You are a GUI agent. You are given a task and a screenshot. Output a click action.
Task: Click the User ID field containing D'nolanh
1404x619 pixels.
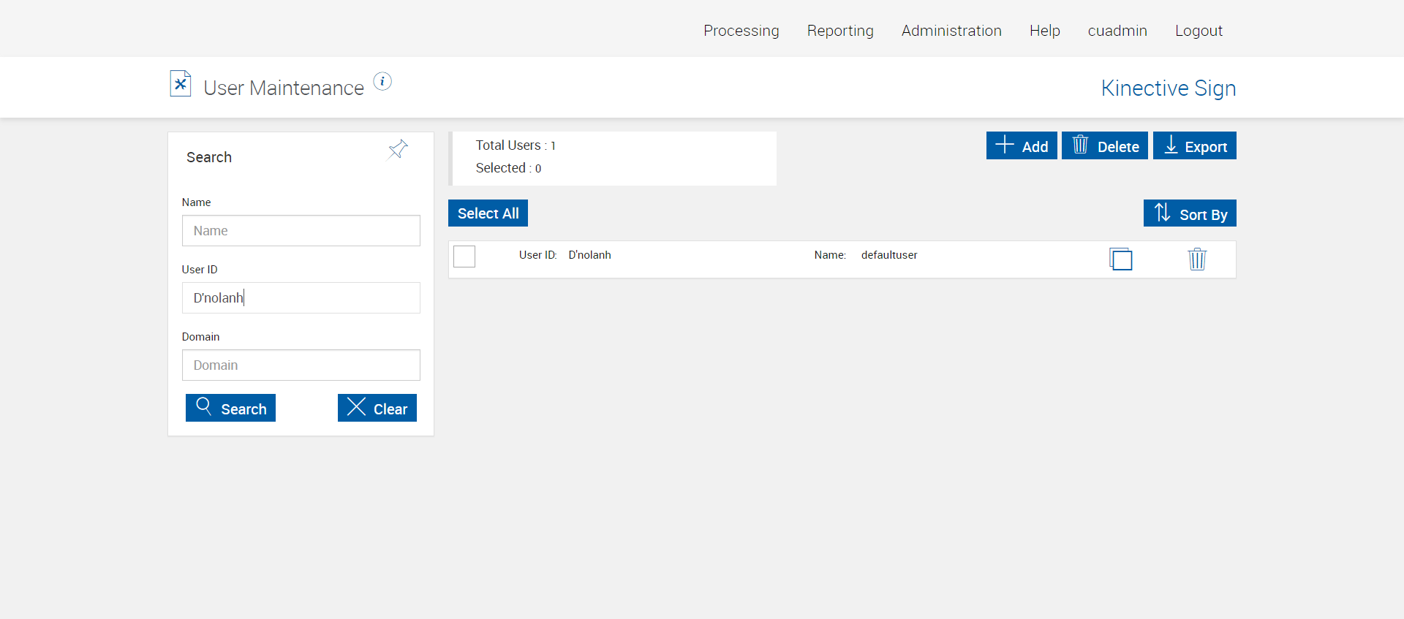point(301,298)
